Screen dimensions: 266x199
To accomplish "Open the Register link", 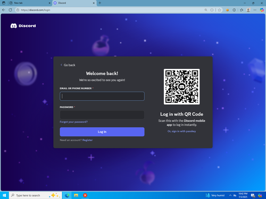I will tap(87, 140).
